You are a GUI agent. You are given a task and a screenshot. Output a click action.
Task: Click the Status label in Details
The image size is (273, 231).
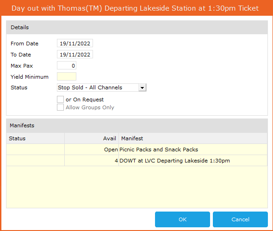click(19, 87)
